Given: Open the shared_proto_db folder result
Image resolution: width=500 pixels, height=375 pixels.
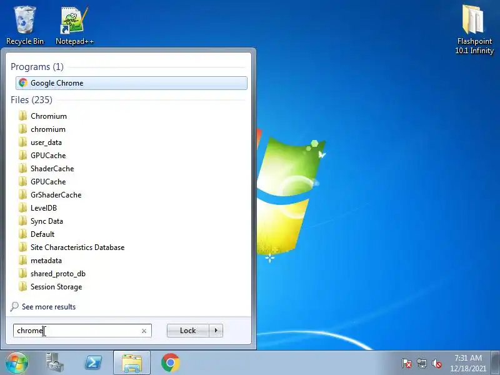Looking at the screenshot, I should [58, 274].
